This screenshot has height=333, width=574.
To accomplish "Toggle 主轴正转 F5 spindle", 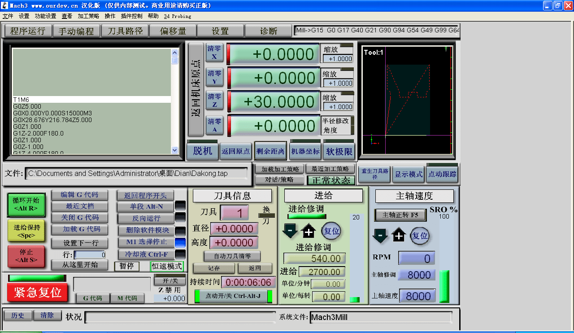I will coord(400,215).
